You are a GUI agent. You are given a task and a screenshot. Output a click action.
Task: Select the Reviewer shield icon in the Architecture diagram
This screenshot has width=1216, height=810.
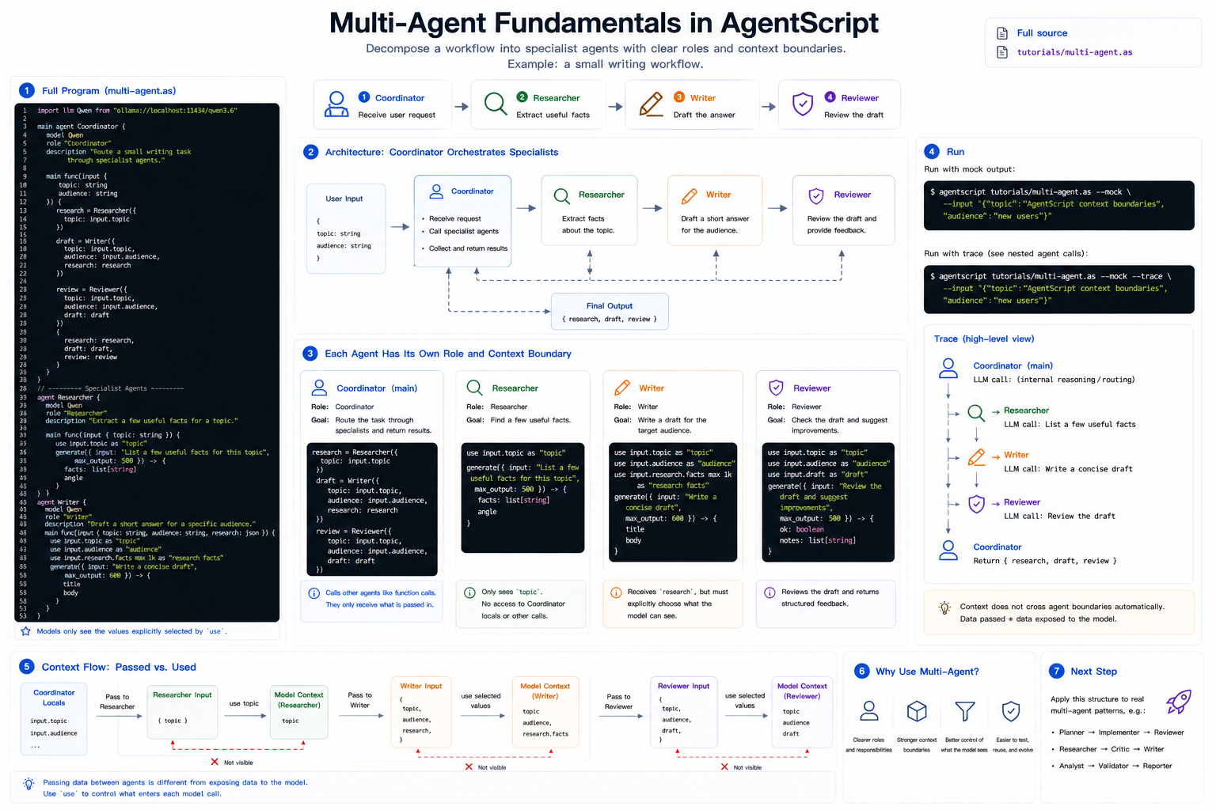(816, 195)
